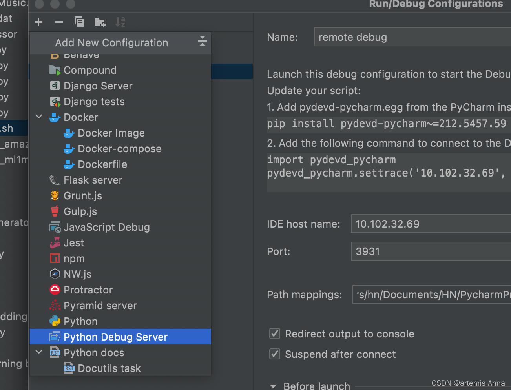Click the Pyramid server icon
Viewport: 511px width, 390px height.
55,305
